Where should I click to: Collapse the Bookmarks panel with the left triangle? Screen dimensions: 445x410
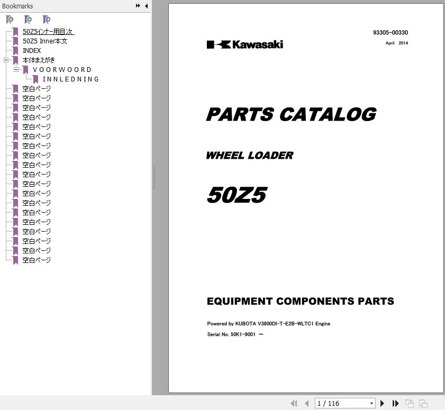tap(147, 6)
